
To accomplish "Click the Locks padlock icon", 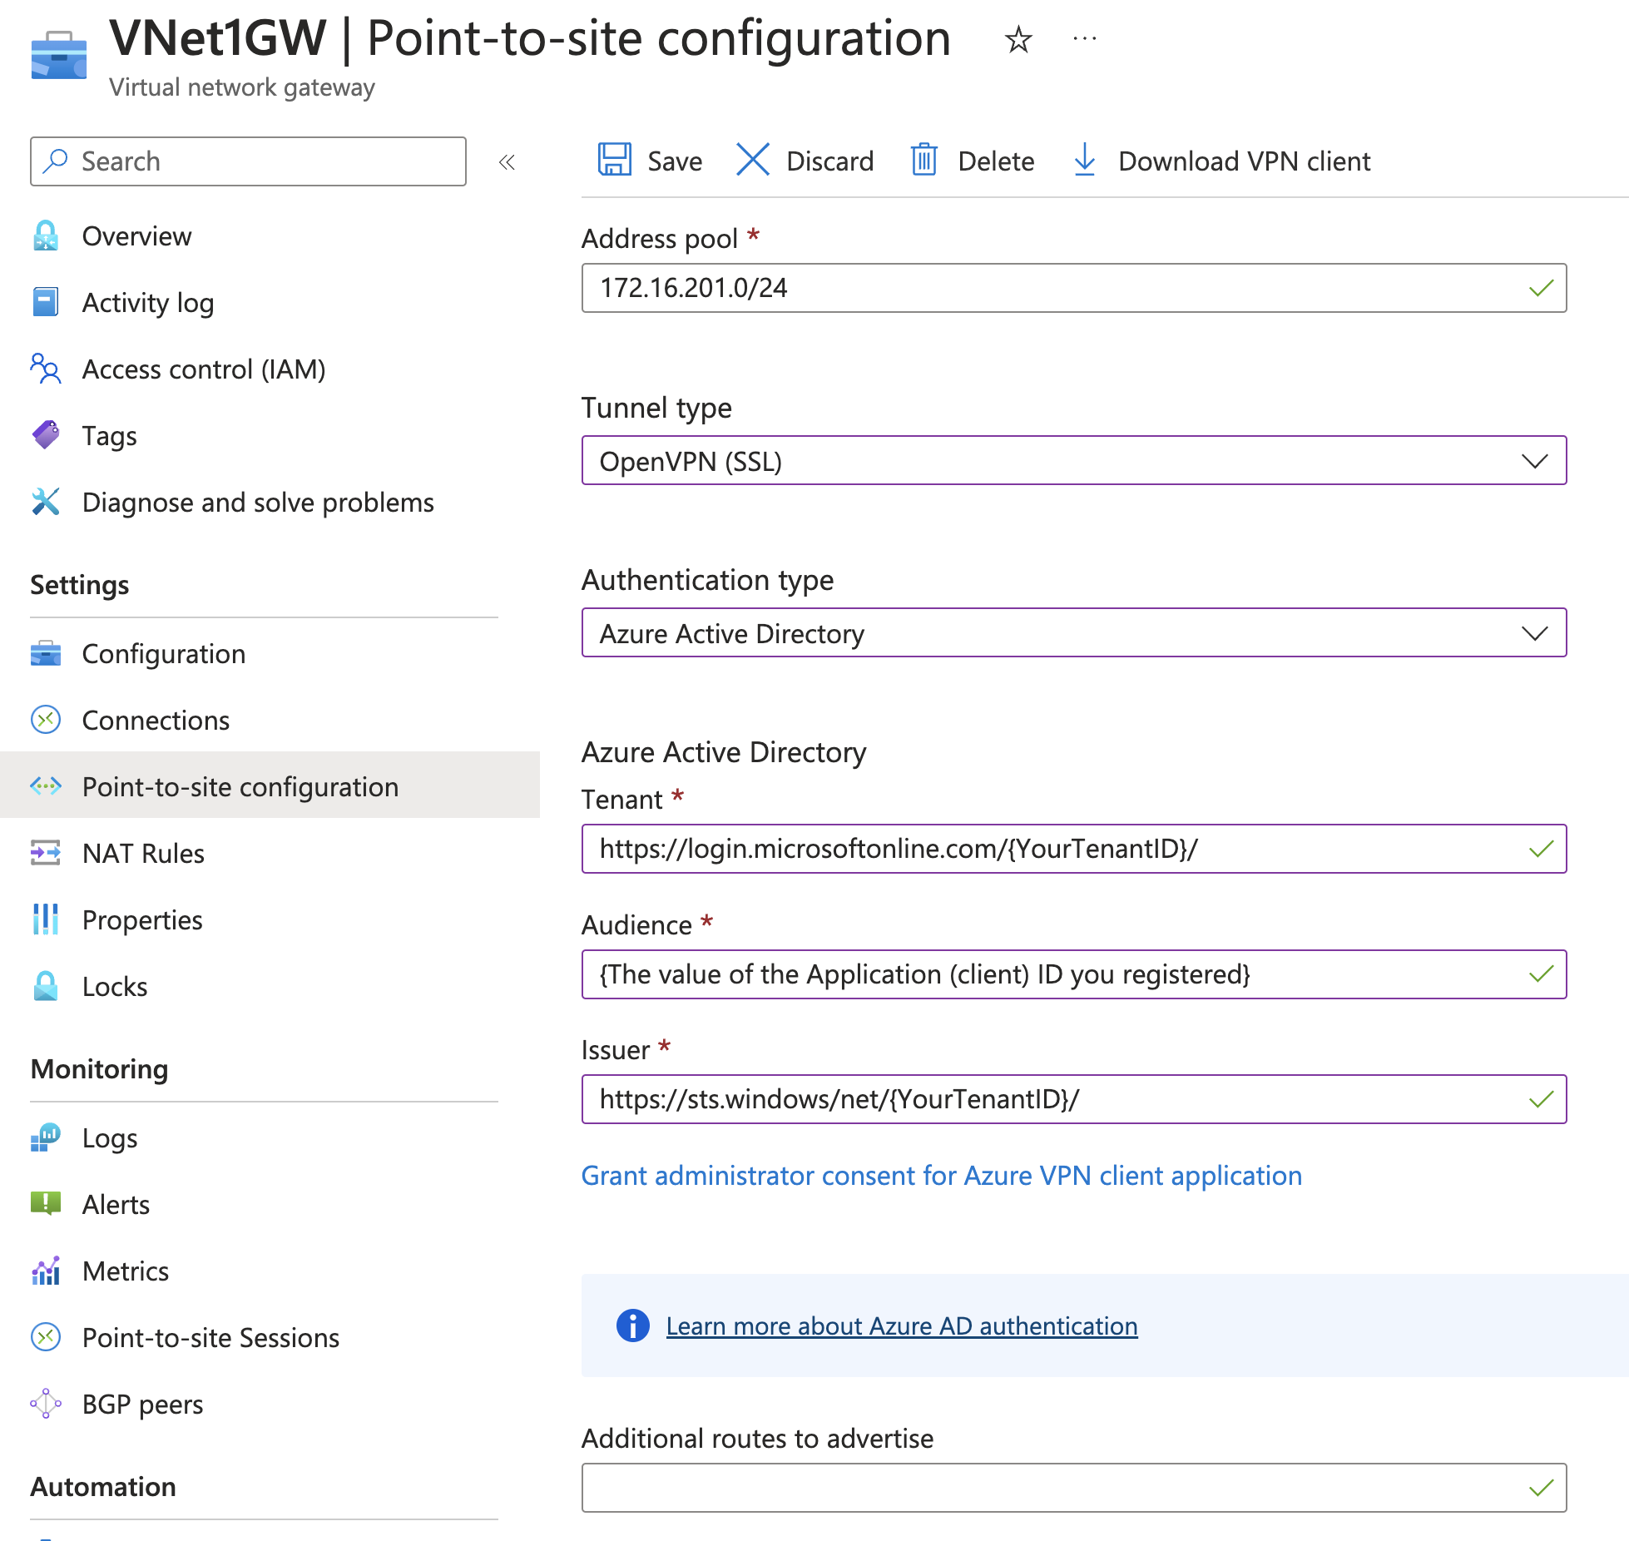I will pyautogui.click(x=46, y=986).
